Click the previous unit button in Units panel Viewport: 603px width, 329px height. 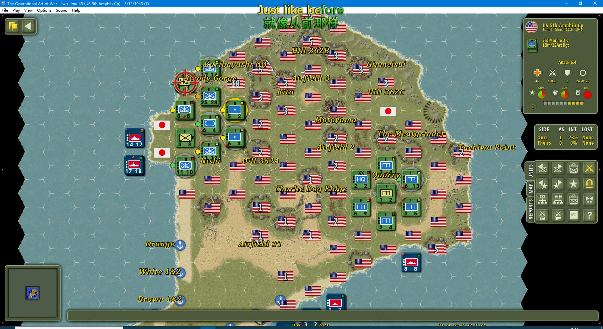[542, 169]
